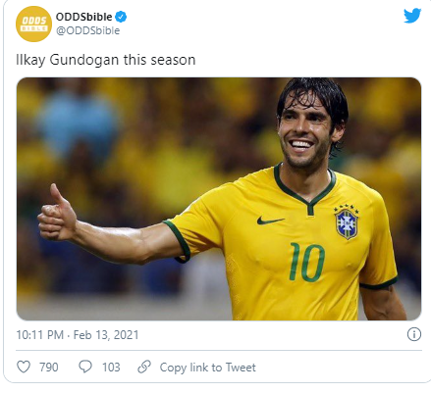This screenshot has width=431, height=393.
Task: Click the reply speech bubble icon
Action: 85,367
